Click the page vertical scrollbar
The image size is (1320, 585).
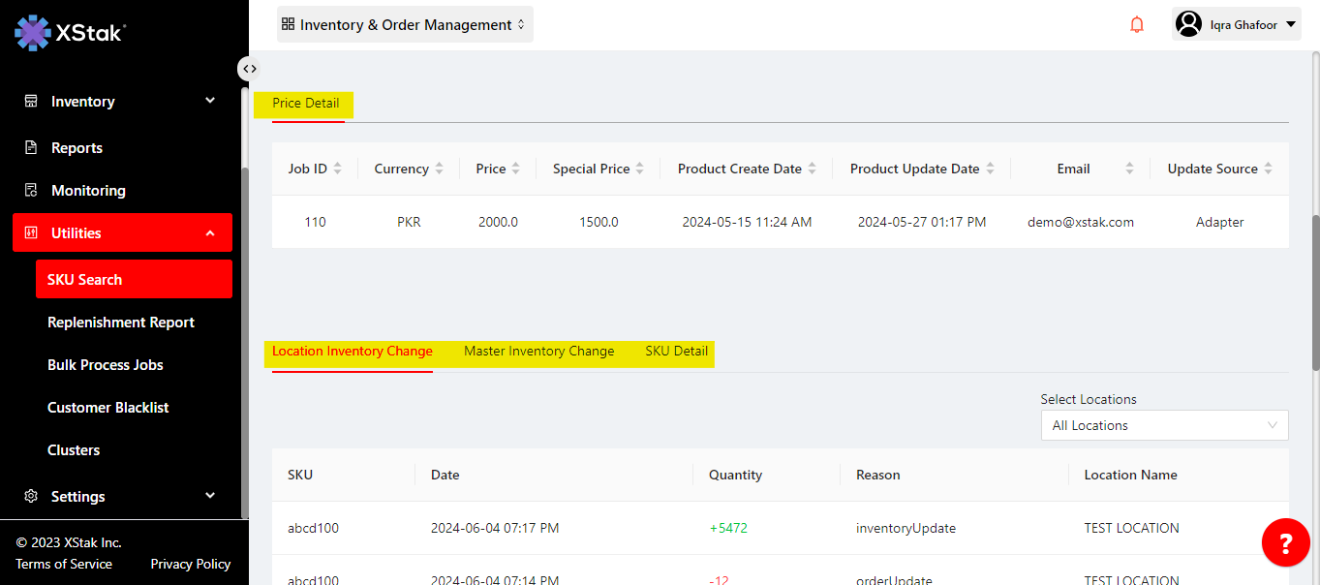(x=1314, y=291)
